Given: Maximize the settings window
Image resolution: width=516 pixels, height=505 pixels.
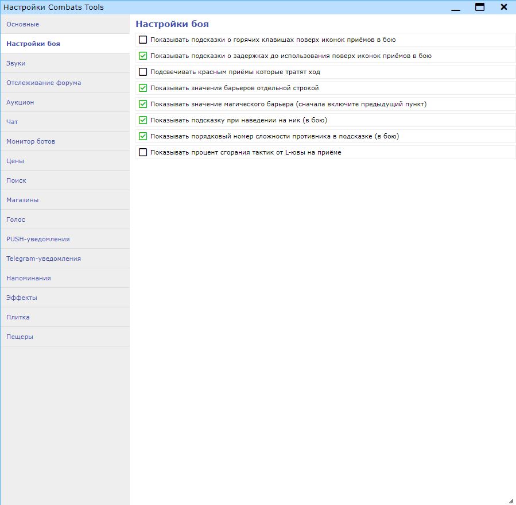Looking at the screenshot, I should point(480,7).
